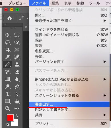Viewport: 111px width, 128px height.
Task: Select the Zoom magnifier tool
Action: pos(7,108)
